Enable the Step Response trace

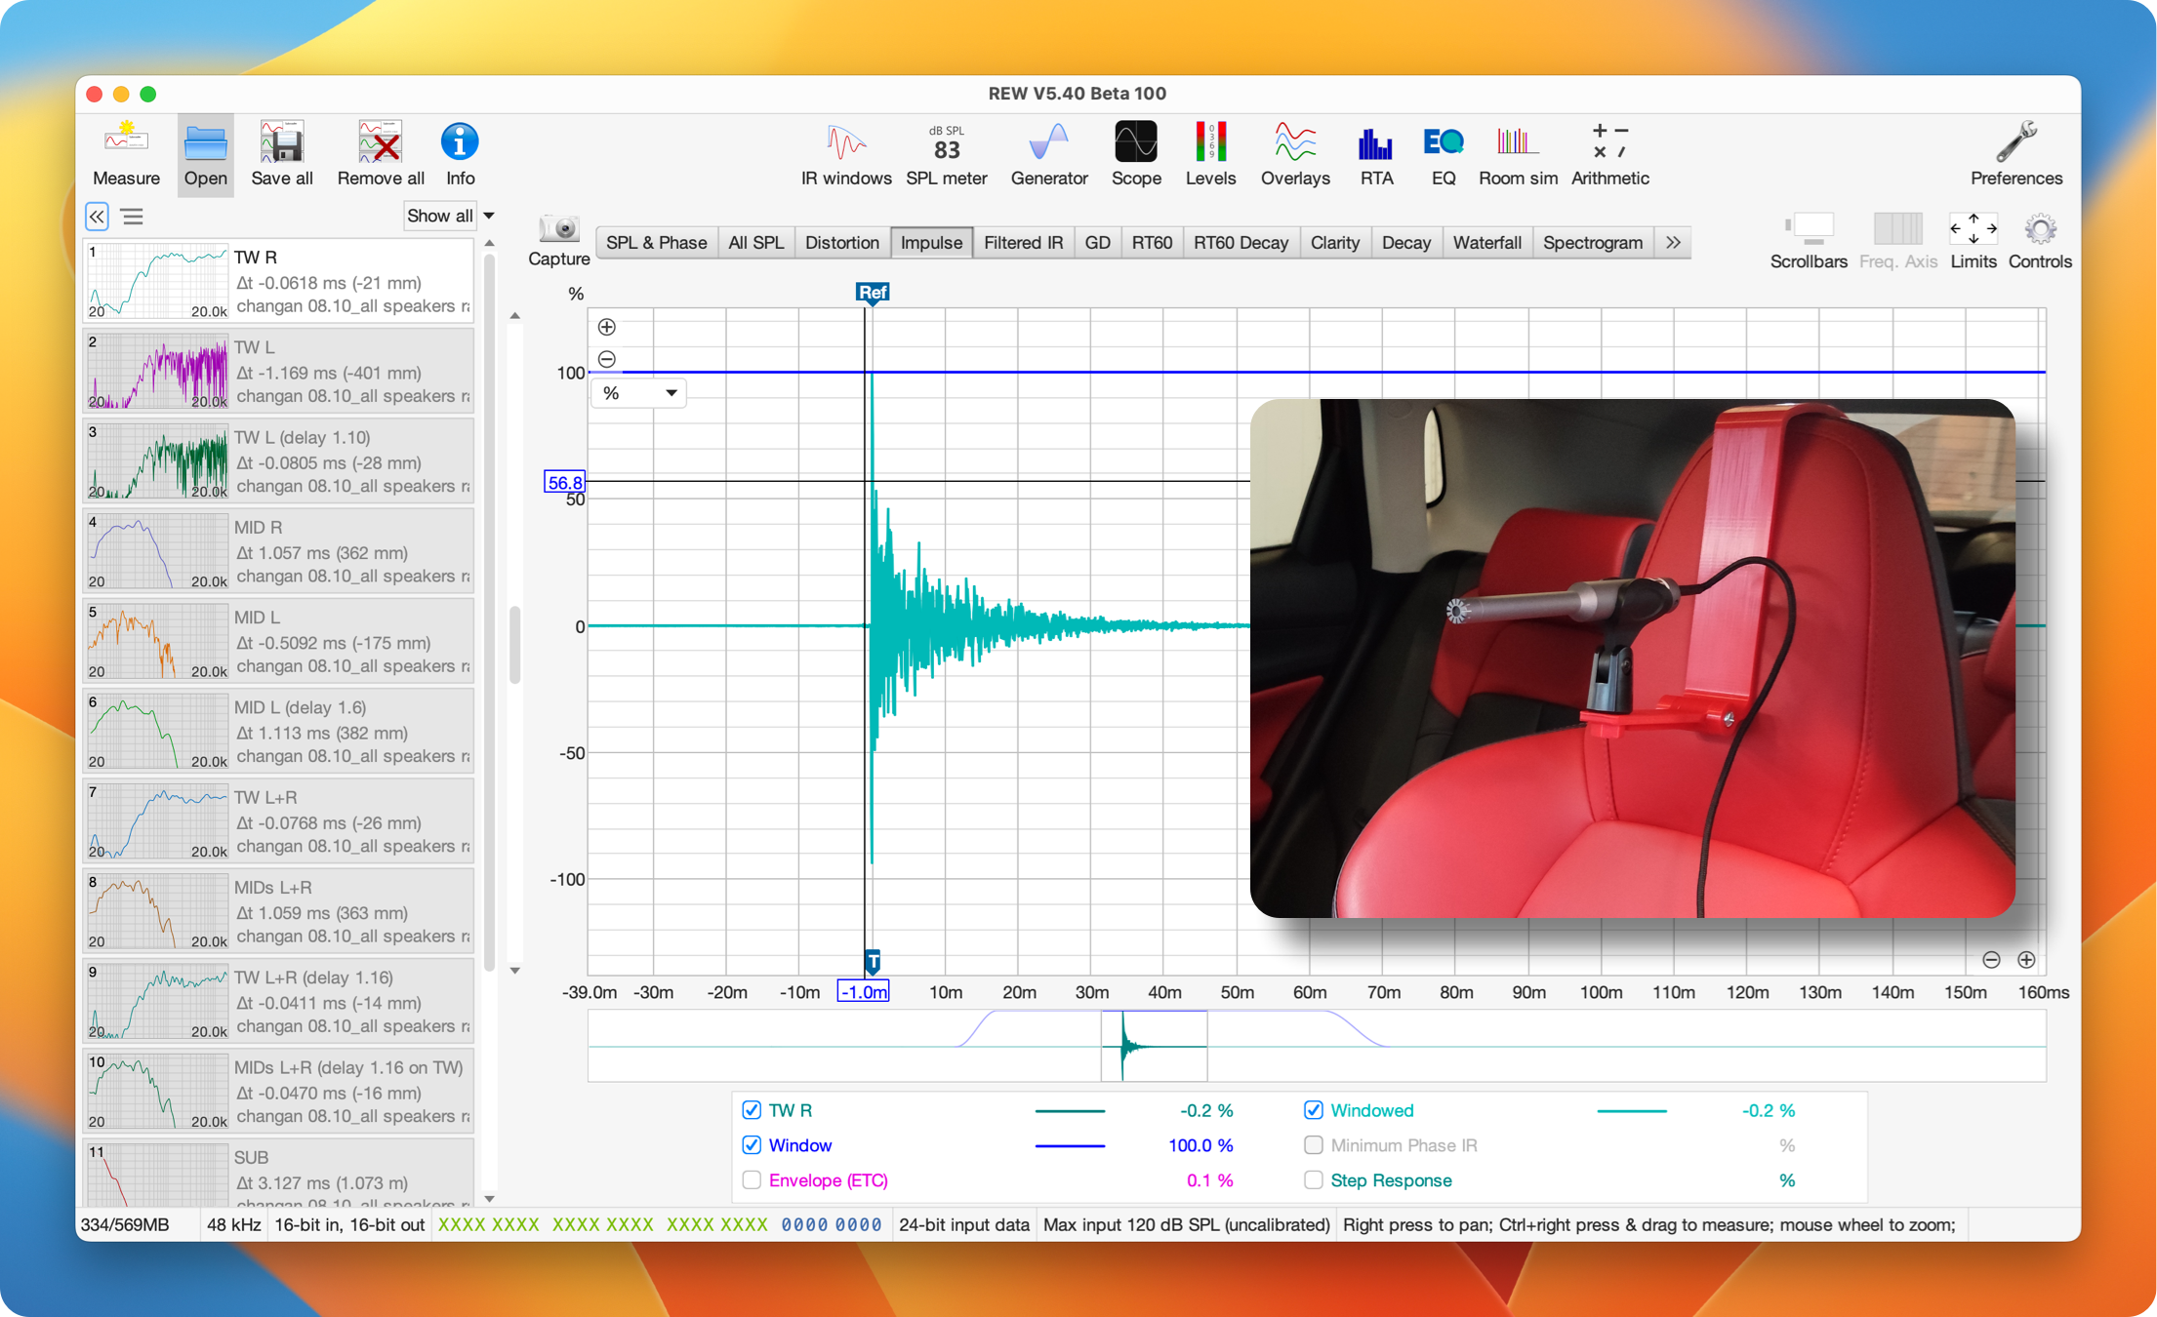(1314, 1180)
